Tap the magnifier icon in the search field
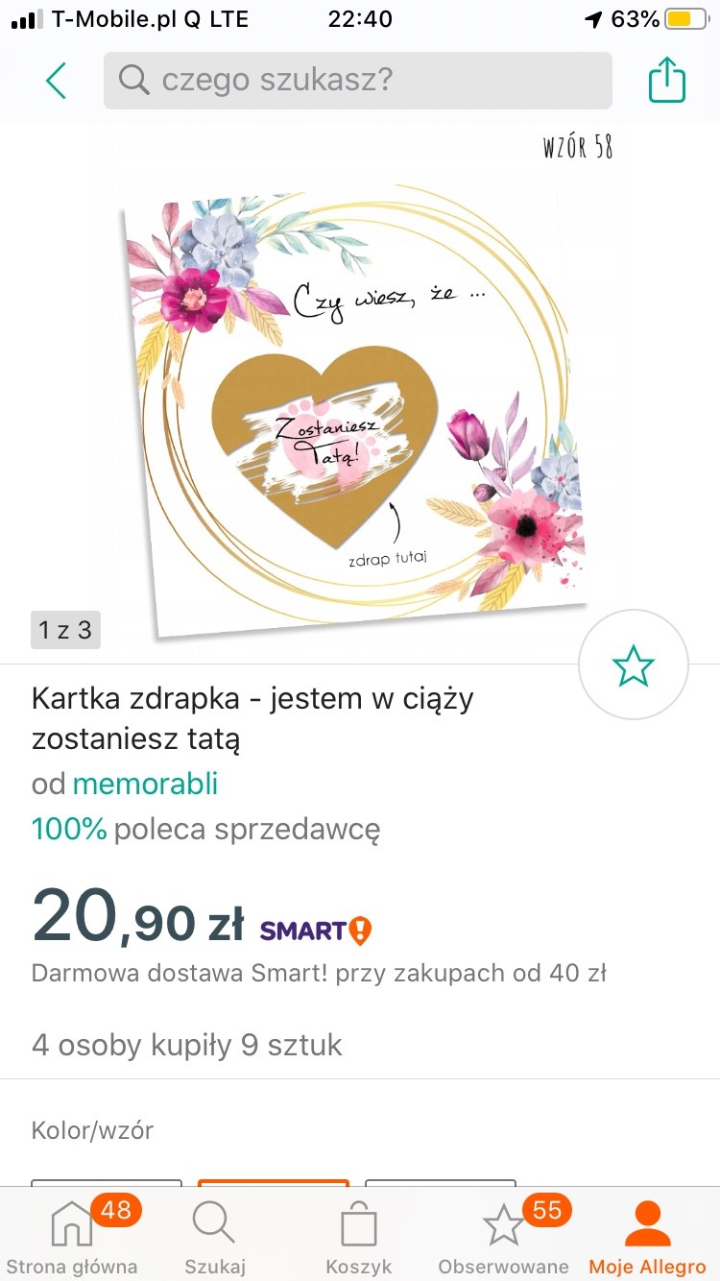Viewport: 720px width, 1281px height. point(134,80)
